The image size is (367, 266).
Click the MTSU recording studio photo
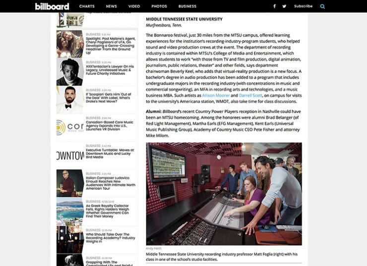pos(224,194)
